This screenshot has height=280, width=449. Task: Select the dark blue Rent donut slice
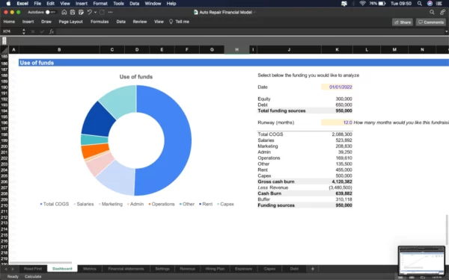pos(97,120)
